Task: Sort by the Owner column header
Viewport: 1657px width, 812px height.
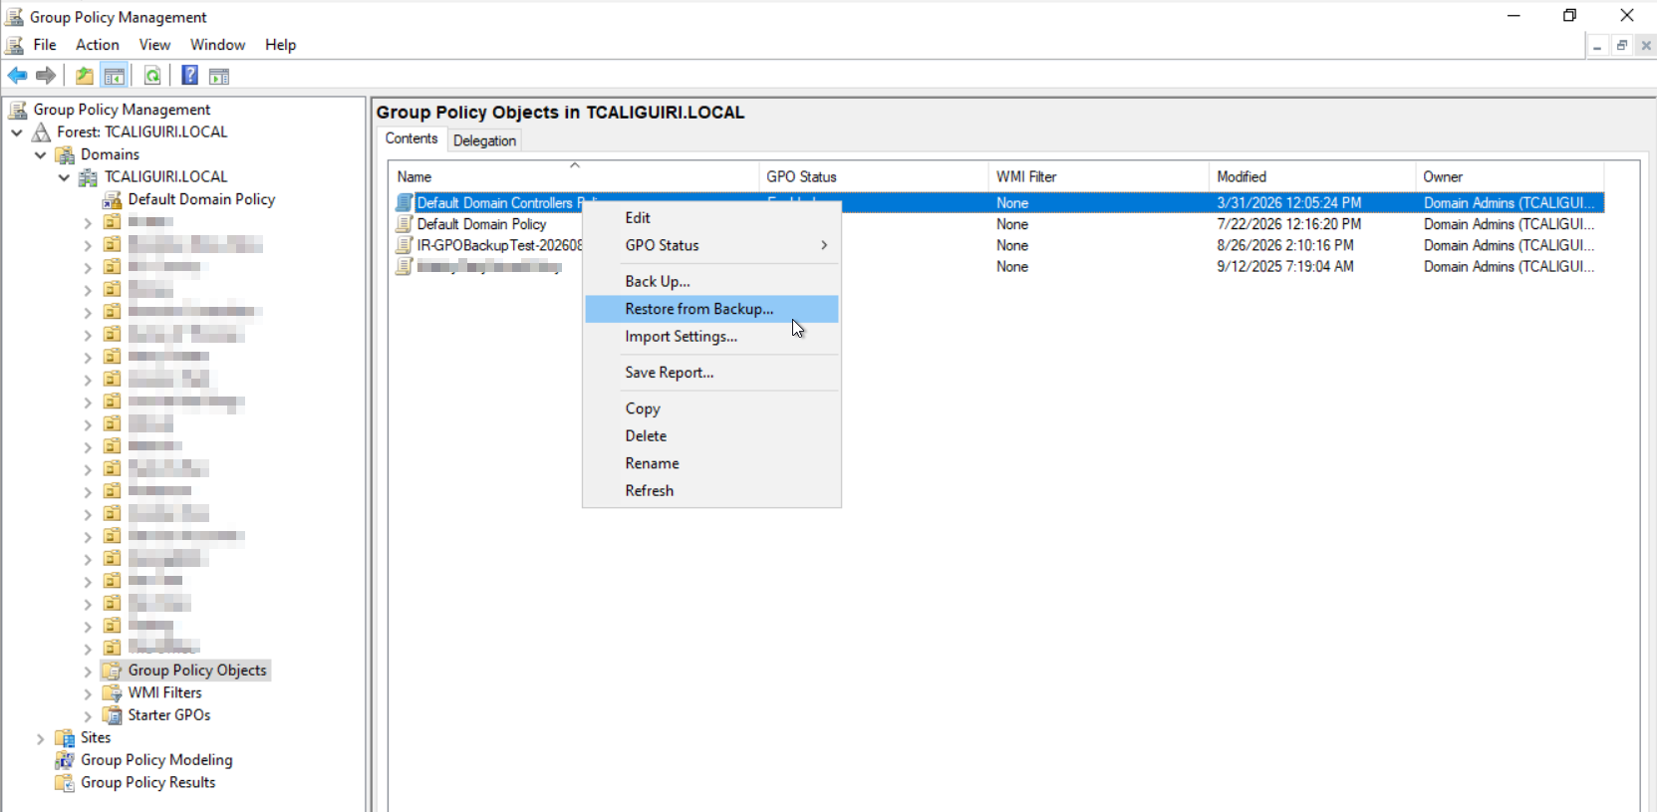Action: (1511, 176)
